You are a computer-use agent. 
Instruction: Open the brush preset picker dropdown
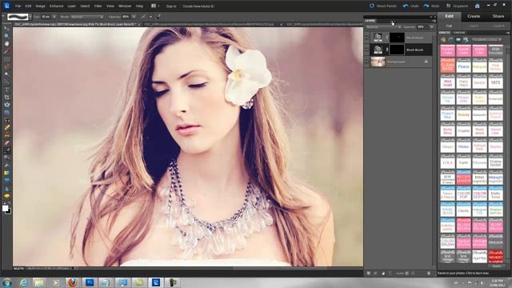point(30,16)
